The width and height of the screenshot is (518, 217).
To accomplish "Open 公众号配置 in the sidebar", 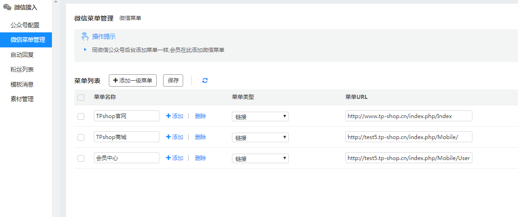I will (25, 25).
